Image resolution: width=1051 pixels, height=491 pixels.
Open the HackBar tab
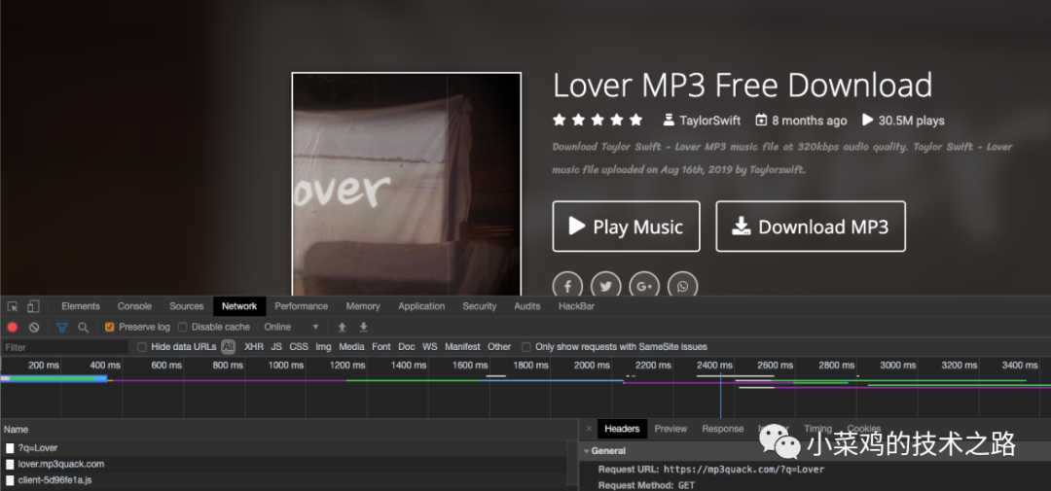pyautogui.click(x=576, y=306)
